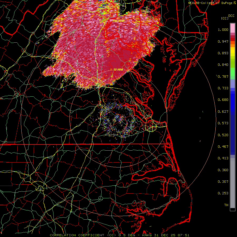Select the 0.520 scale label
This screenshot has width=237, height=237.
click(223, 135)
